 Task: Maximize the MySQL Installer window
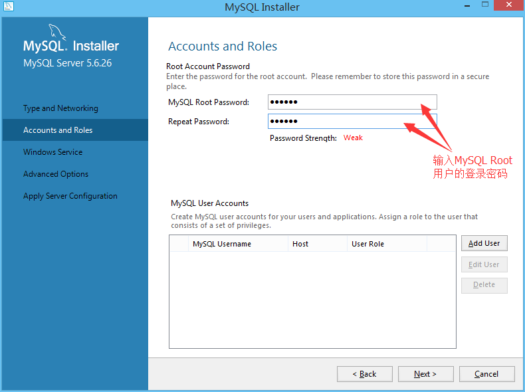tap(485, 5)
